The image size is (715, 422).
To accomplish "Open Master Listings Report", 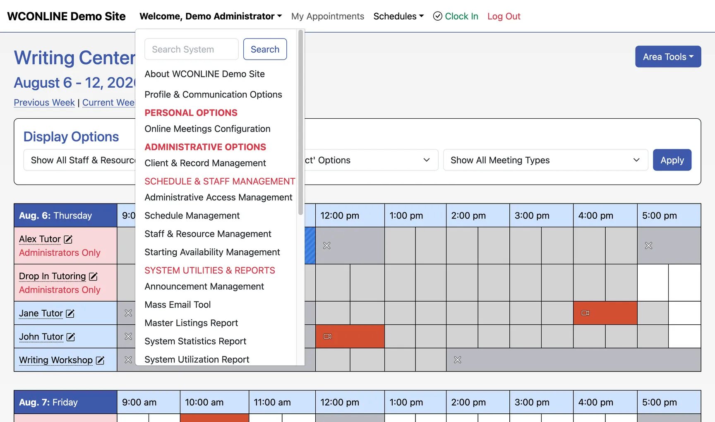I will pyautogui.click(x=191, y=323).
